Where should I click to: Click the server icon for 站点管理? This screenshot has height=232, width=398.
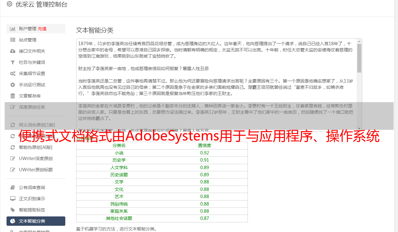(12, 40)
